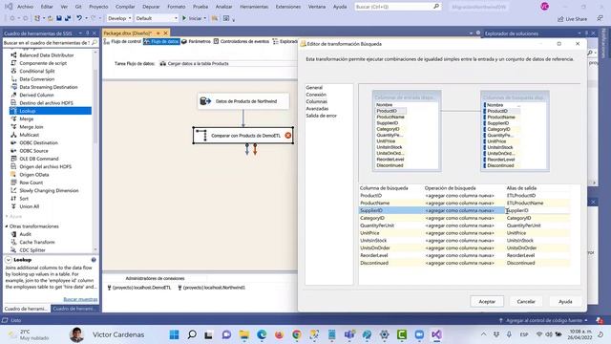The height and width of the screenshot is (344, 611).
Task: Open Live Share
Action: click(573, 19)
